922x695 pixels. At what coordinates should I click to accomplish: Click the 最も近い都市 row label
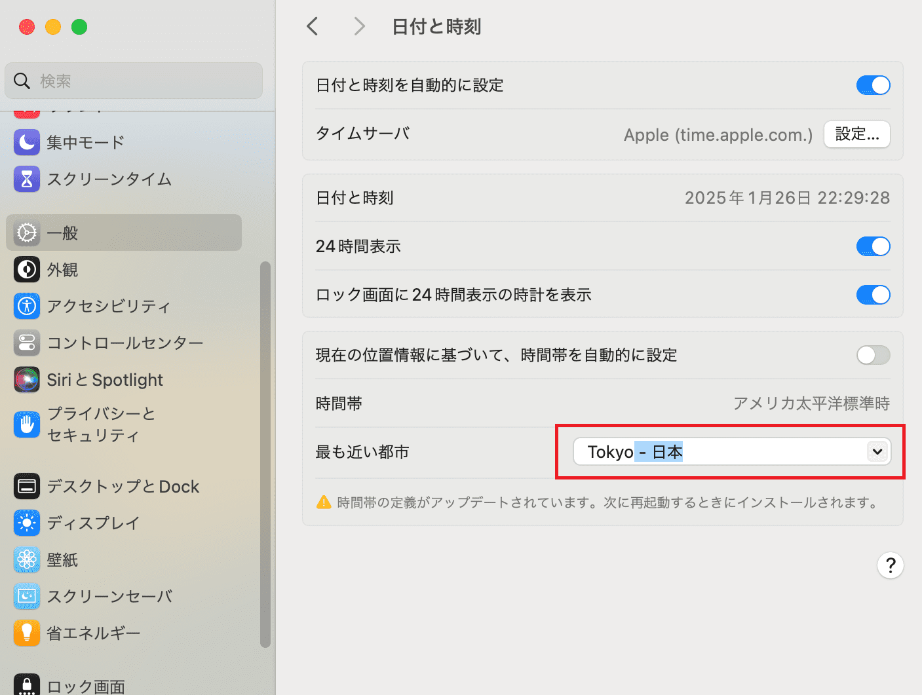[x=362, y=452]
